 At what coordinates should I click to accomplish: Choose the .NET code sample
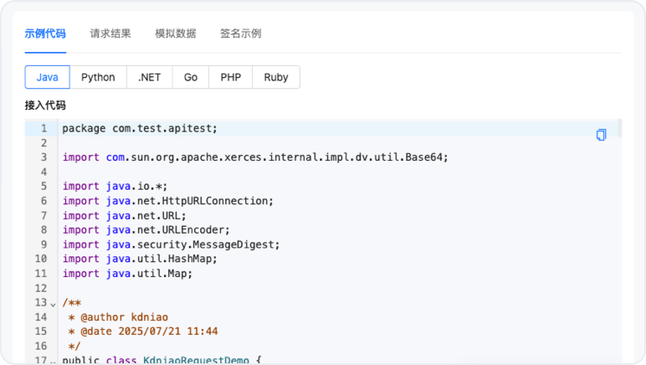pos(150,77)
